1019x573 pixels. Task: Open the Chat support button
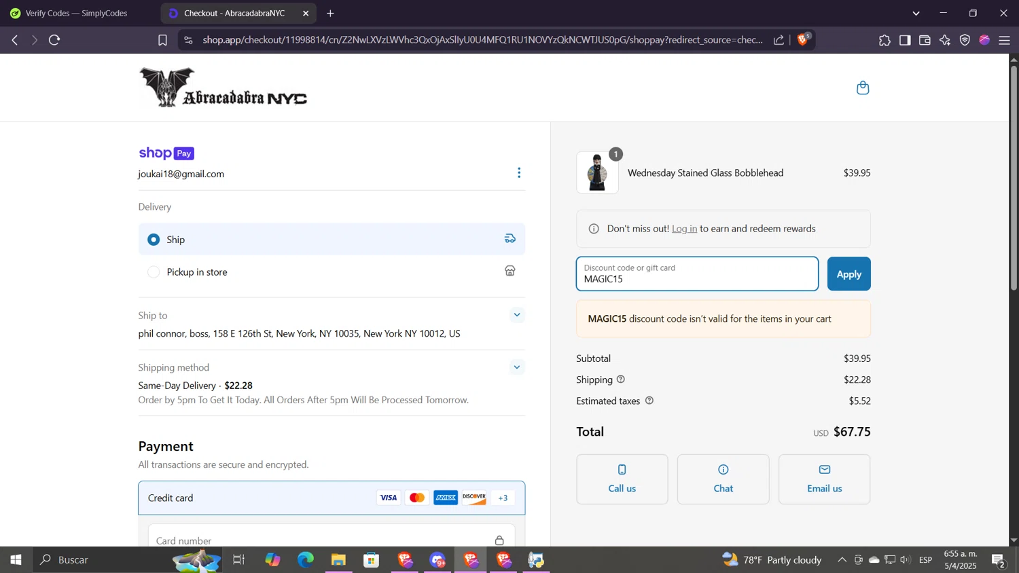723,479
